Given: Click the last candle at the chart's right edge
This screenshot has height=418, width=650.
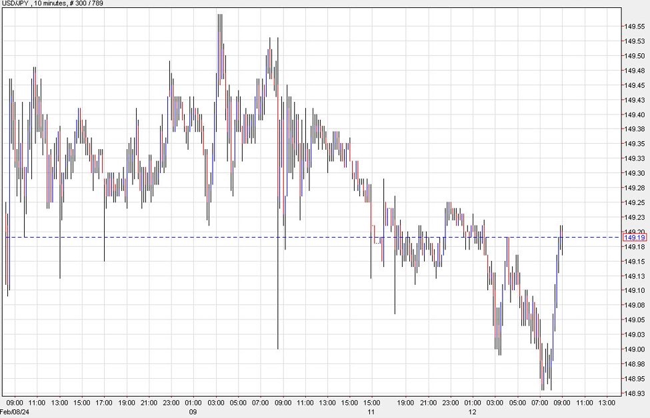Looking at the screenshot, I should 562,240.
